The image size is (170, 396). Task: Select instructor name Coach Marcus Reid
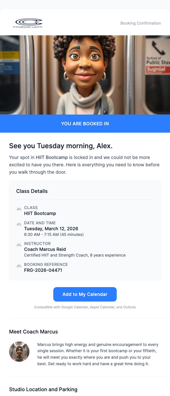click(x=45, y=249)
